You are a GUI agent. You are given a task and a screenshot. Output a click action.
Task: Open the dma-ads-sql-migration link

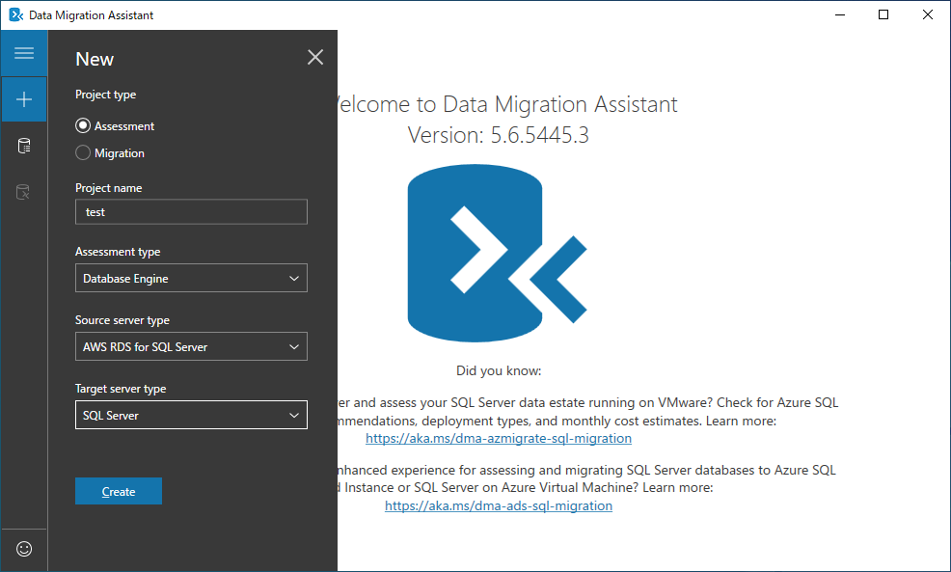click(x=499, y=505)
